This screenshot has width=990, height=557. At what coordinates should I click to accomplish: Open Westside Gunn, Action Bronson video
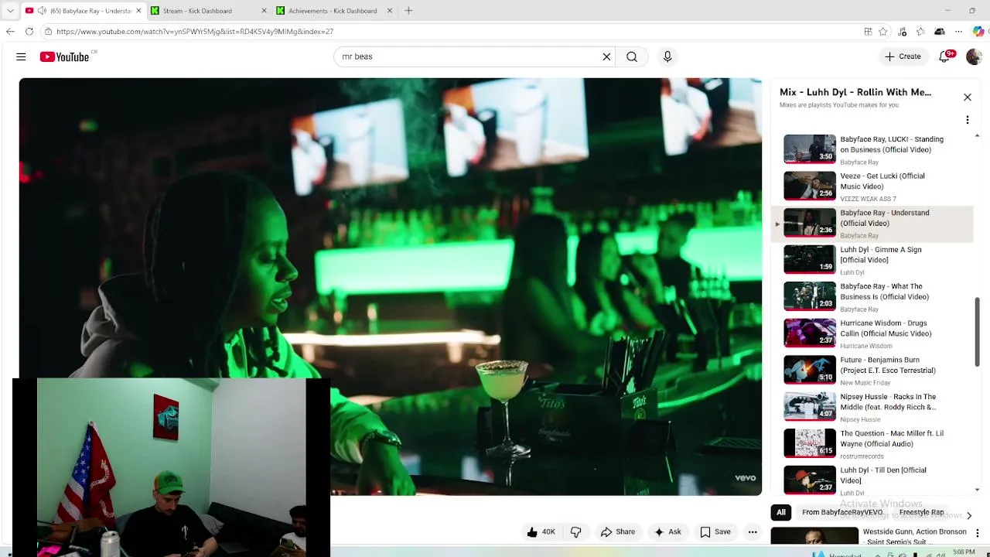pos(869,536)
